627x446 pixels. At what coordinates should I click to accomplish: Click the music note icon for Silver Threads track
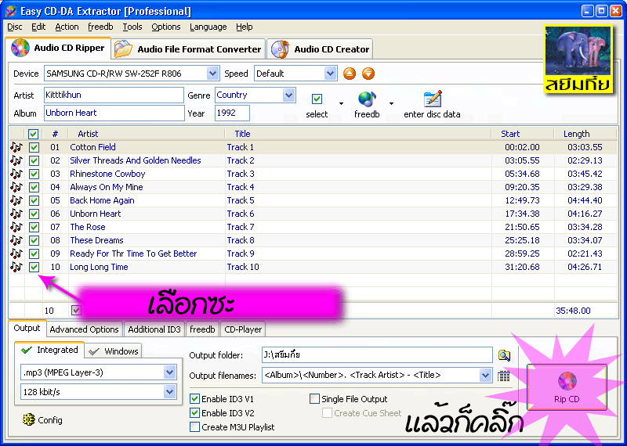(x=16, y=160)
